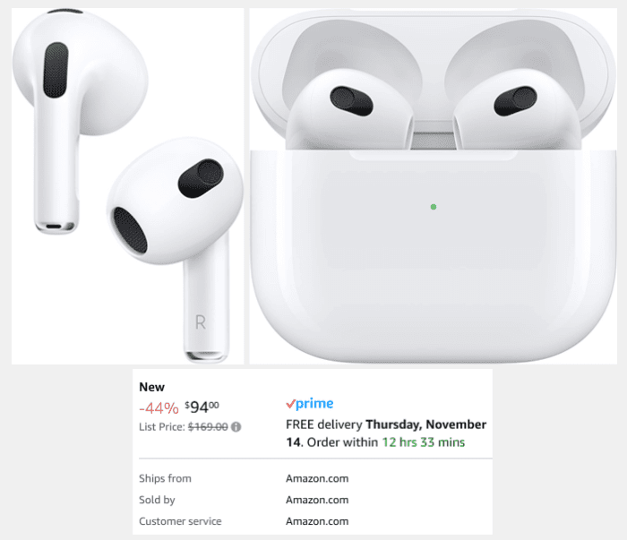
Task: Click the -44% discount label
Action: [159, 408]
